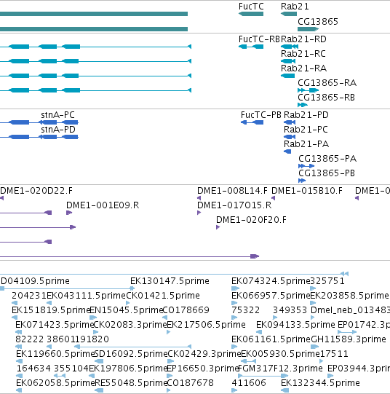Click the DME1-020F20.F arrow marker

(218, 227)
